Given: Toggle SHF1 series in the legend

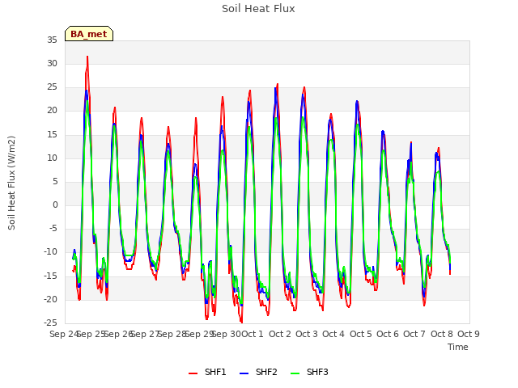Looking at the screenshot, I should (x=207, y=372).
